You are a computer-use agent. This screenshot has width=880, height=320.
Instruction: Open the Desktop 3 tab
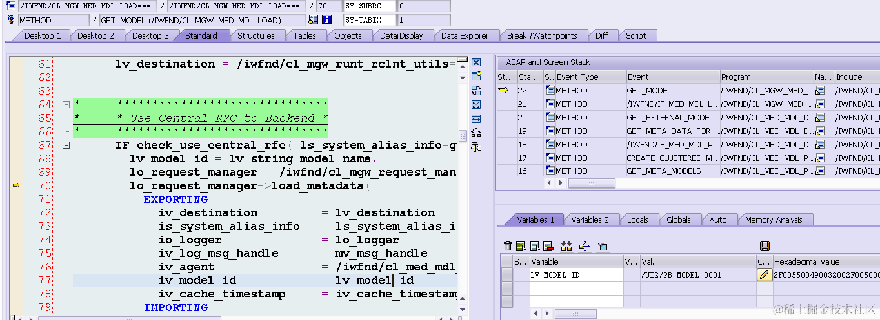pos(150,35)
